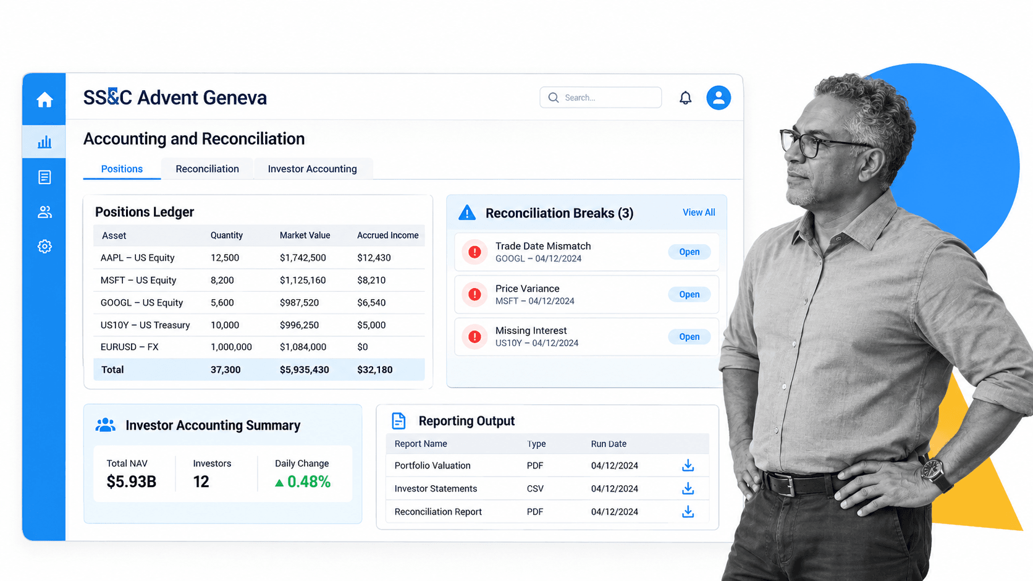Click Open on the Missing Interest break
The height and width of the screenshot is (581, 1033).
689,337
